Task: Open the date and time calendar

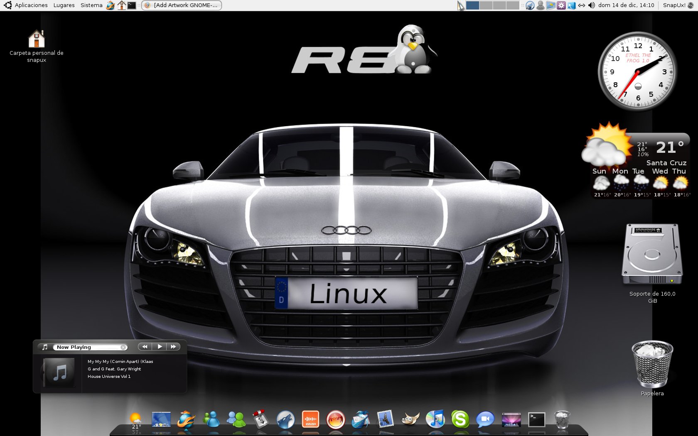Action: [626, 5]
